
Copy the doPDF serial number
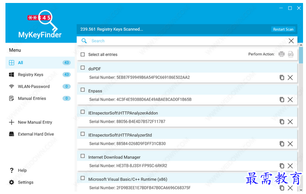coord(282,77)
